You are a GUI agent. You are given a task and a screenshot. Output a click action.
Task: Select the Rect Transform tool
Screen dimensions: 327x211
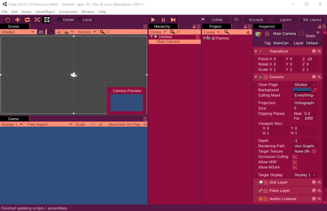(x=46, y=19)
